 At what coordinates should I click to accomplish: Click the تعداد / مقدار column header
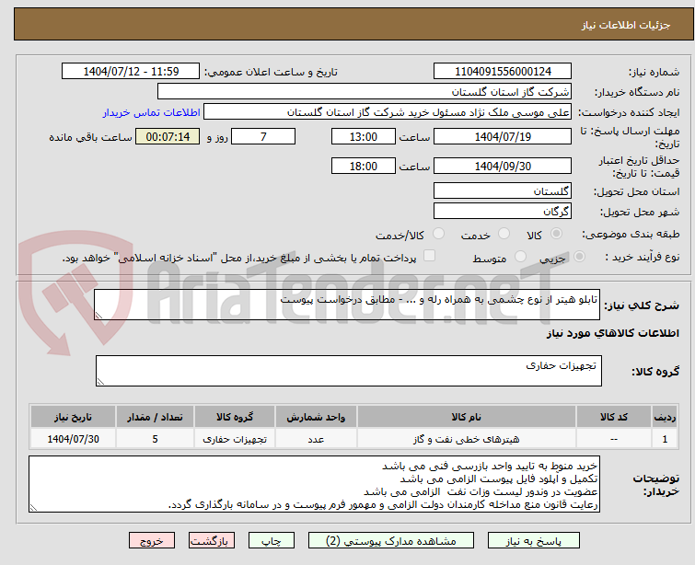155,417
